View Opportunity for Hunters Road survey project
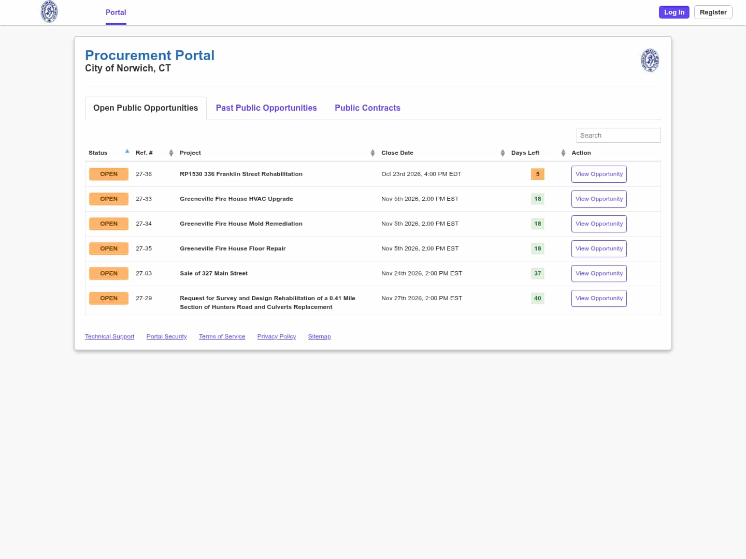746x559 pixels. (x=599, y=299)
